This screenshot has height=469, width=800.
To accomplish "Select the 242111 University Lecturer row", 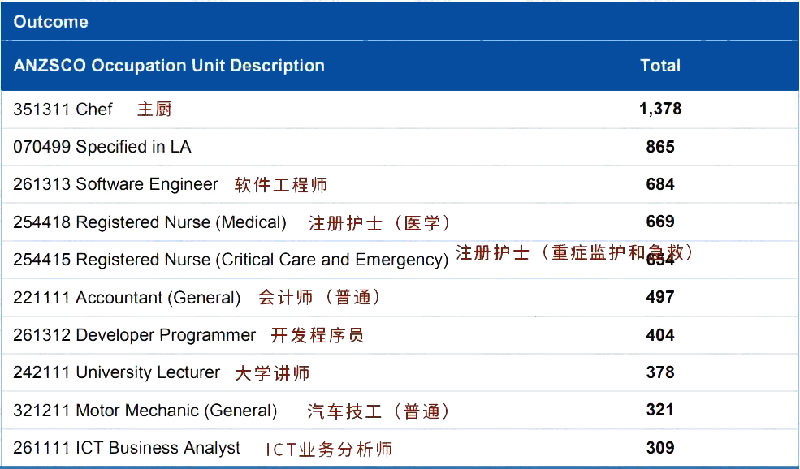I will coord(116,372).
